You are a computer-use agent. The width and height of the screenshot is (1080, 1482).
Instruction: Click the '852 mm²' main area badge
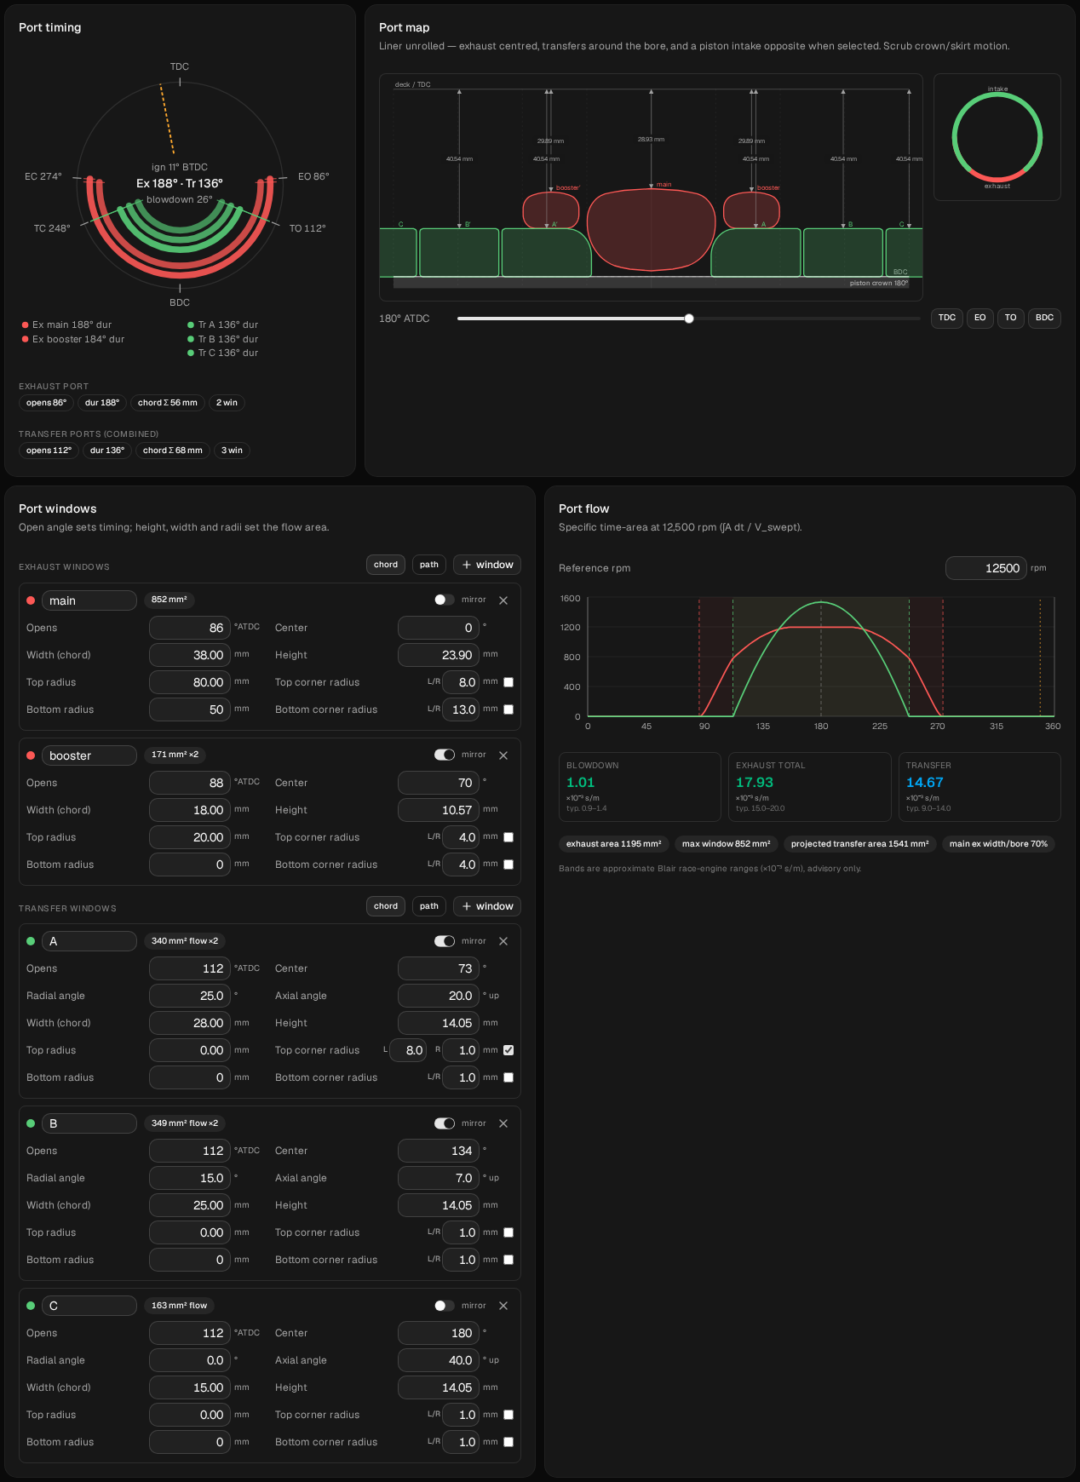[169, 600]
